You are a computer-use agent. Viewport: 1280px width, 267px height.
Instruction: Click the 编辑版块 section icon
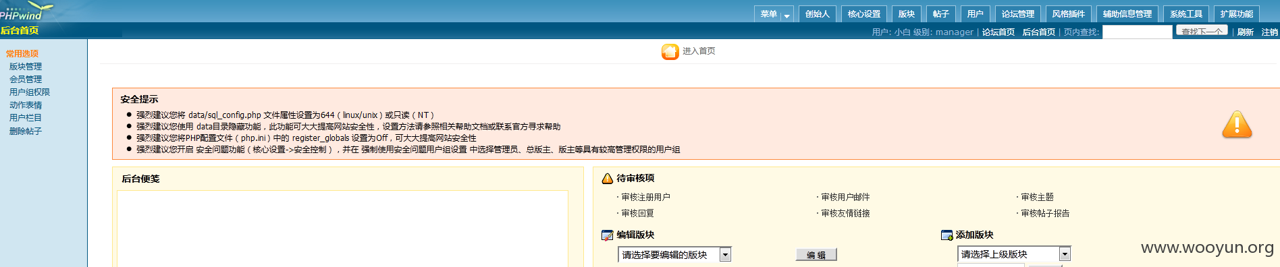[x=607, y=235]
